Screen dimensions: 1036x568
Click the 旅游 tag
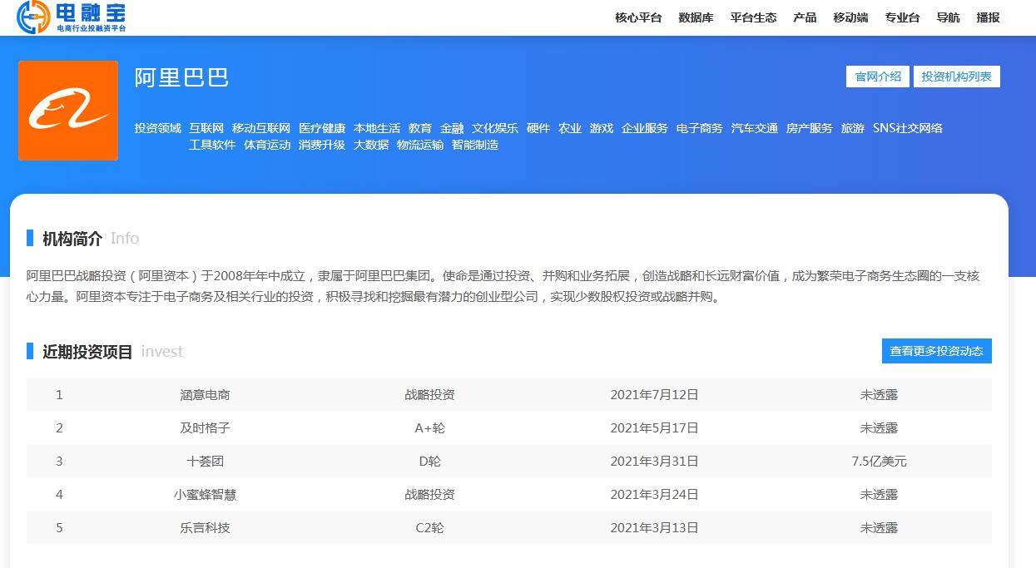[x=853, y=128]
